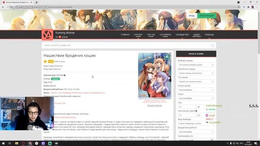Click the list link under poster

click(x=155, y=105)
